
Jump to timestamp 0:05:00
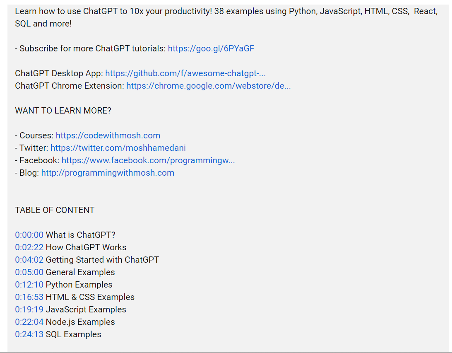(x=29, y=272)
